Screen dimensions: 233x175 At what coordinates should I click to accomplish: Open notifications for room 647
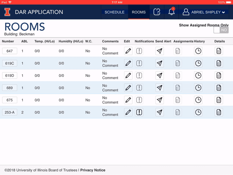pyautogui.click(x=139, y=51)
